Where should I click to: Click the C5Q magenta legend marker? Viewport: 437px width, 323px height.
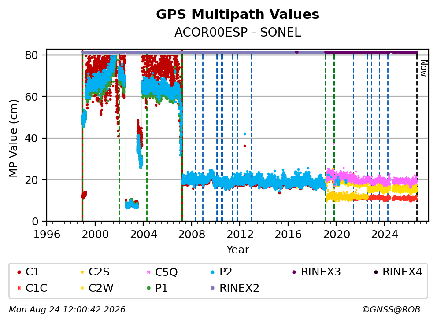[x=148, y=272]
